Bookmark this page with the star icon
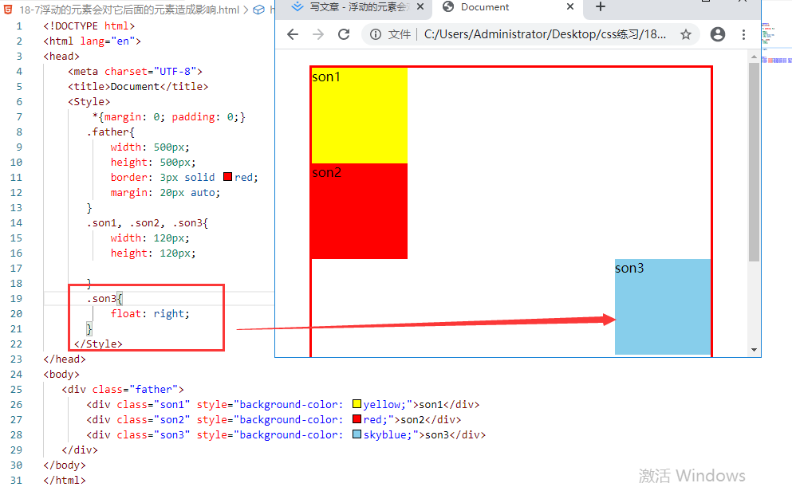792x487 pixels. (x=685, y=34)
